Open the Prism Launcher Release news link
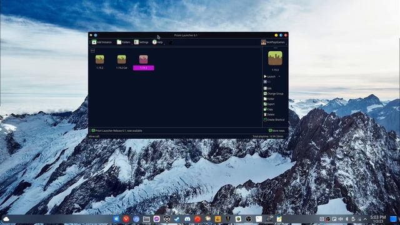Viewport: 400px width, 225px height. [x=117, y=131]
